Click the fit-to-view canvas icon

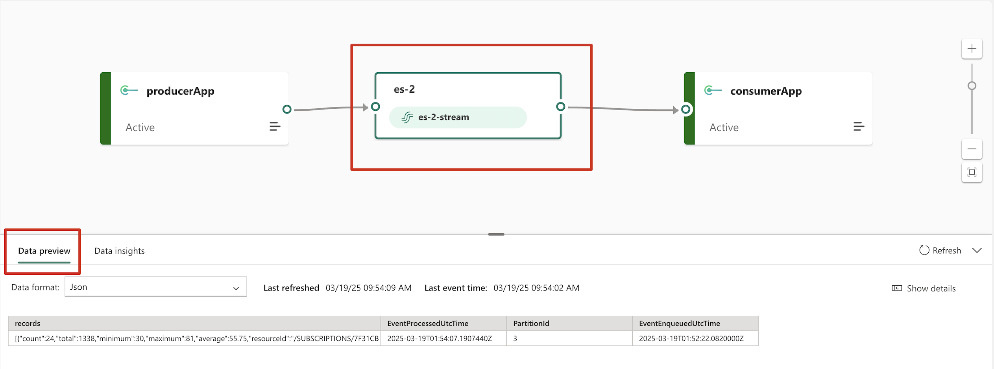tap(972, 172)
